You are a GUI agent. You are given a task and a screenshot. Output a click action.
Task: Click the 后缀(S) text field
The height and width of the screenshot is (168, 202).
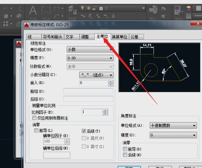point(88,99)
